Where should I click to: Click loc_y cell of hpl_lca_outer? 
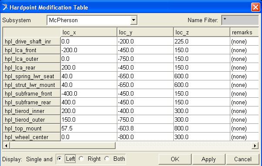point(146,59)
